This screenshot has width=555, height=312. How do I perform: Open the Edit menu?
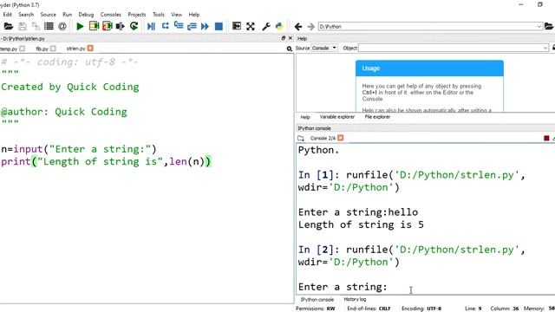click(8, 15)
